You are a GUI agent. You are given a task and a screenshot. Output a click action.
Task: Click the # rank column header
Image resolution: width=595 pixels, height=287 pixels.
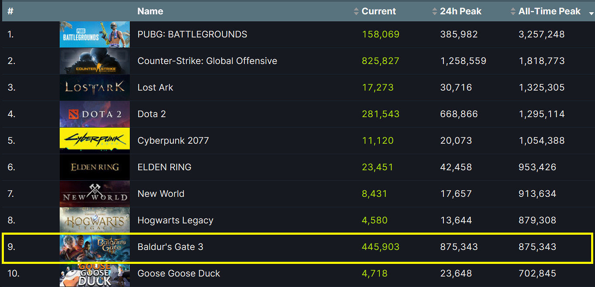click(10, 11)
